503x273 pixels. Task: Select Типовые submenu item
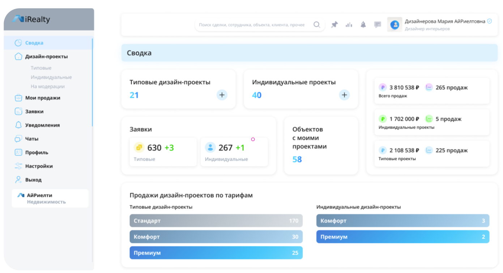(41, 68)
